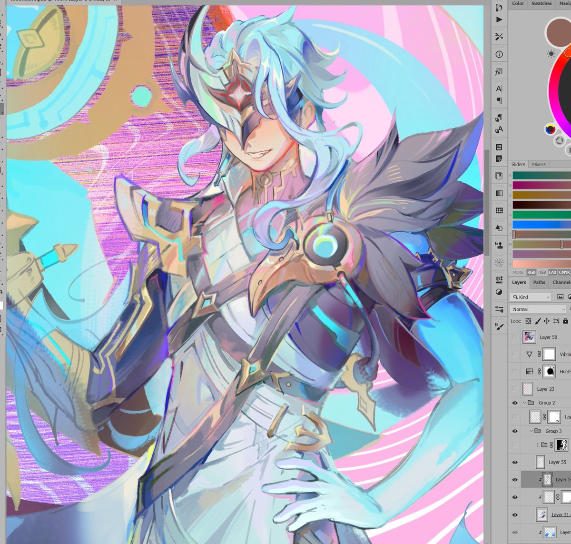Click the C cyan slider handle
571x544 pixels.
(513, 234)
